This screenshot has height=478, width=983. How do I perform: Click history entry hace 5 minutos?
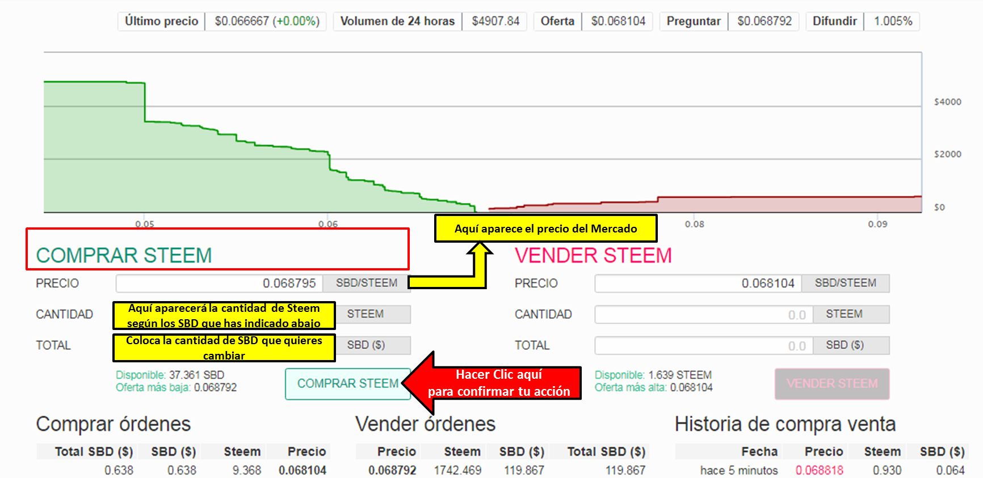point(739,470)
